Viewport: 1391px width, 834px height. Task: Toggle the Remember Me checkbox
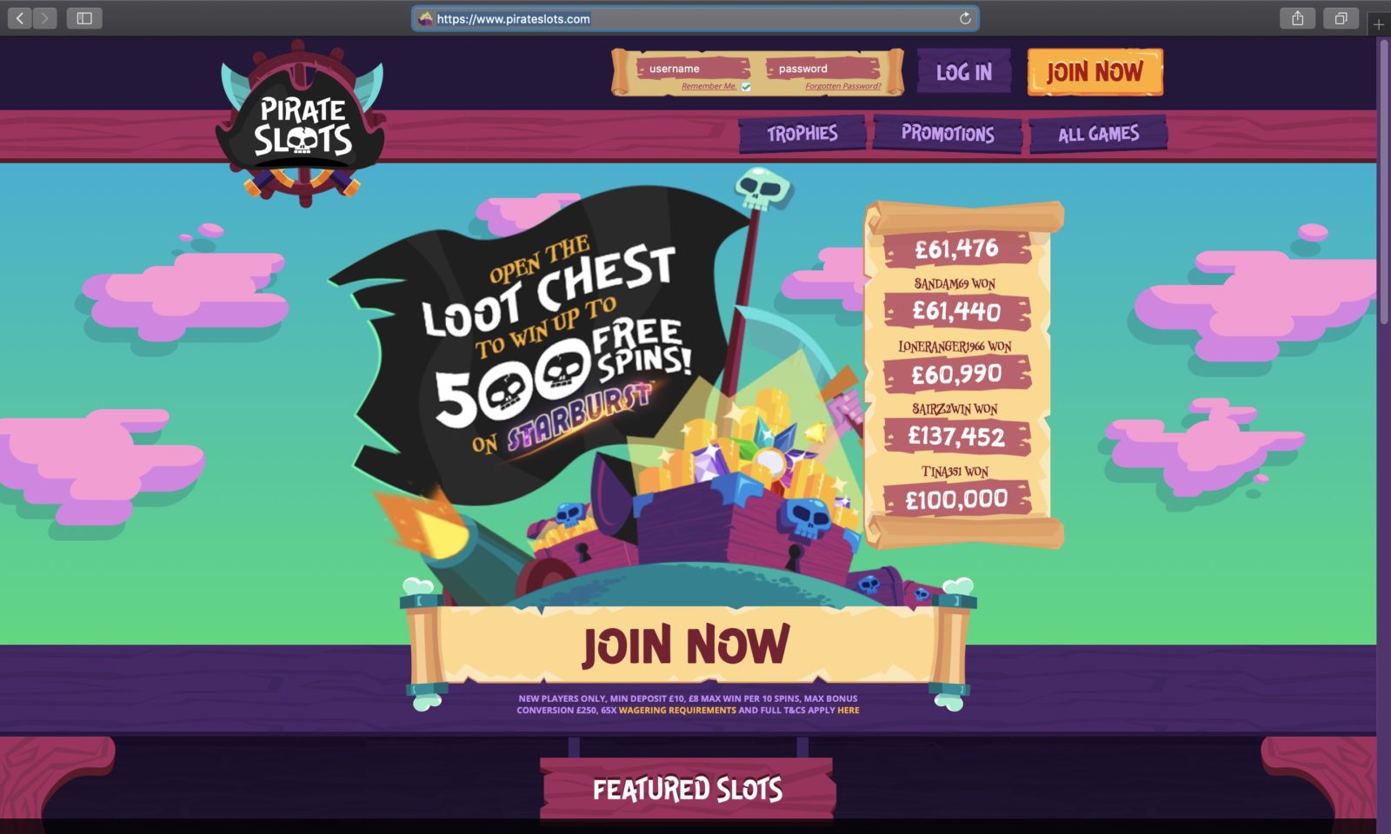(746, 87)
